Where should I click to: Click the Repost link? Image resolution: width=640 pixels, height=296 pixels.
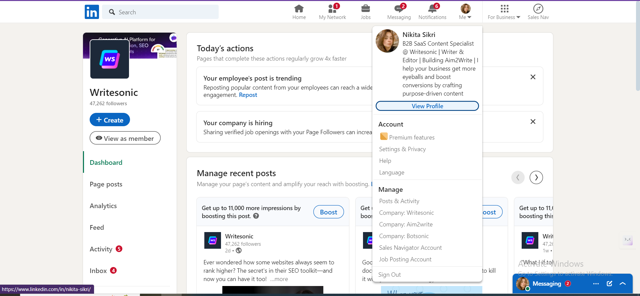[x=248, y=95]
